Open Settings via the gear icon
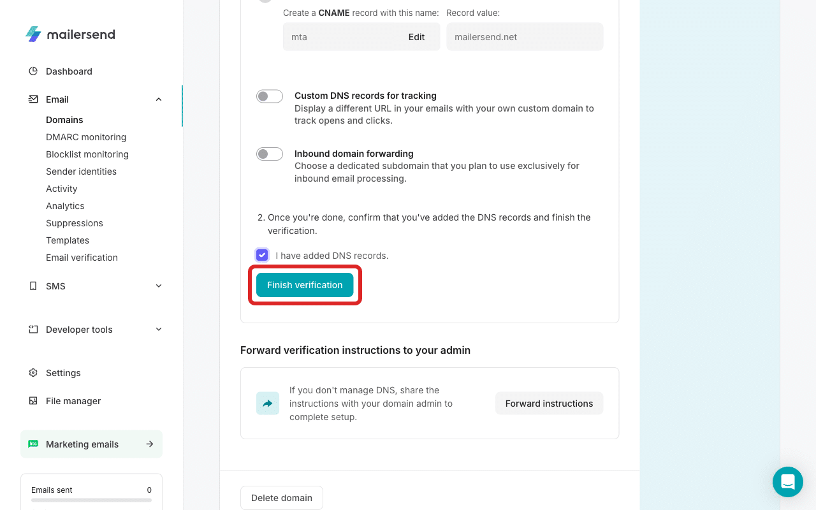 (x=33, y=372)
